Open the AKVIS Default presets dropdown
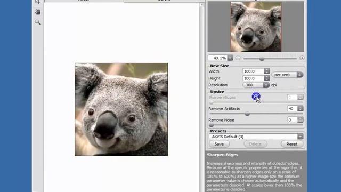Screen dimensions: 341x192 [256, 137]
